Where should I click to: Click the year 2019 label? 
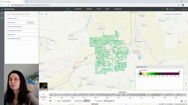(x=43, y=97)
